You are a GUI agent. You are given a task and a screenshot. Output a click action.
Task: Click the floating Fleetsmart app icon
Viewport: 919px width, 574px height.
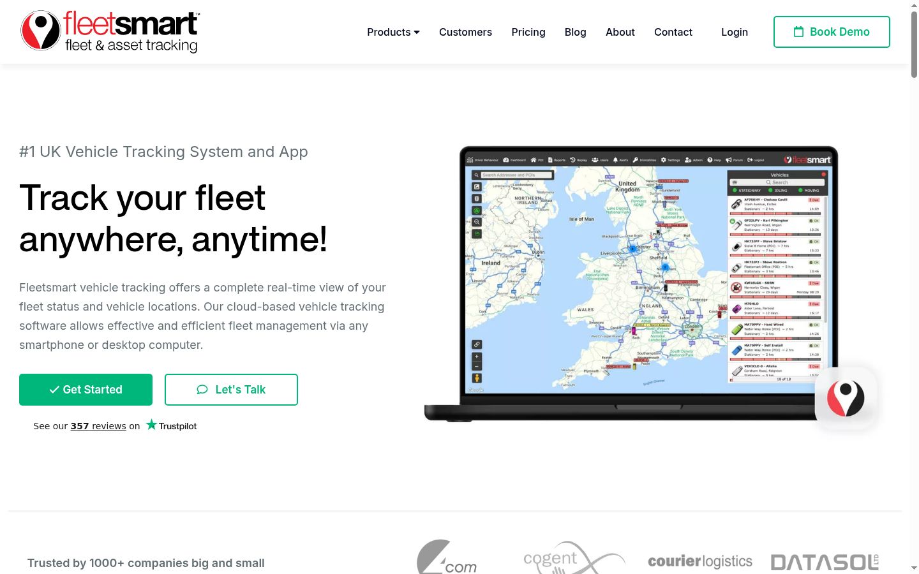tap(846, 398)
